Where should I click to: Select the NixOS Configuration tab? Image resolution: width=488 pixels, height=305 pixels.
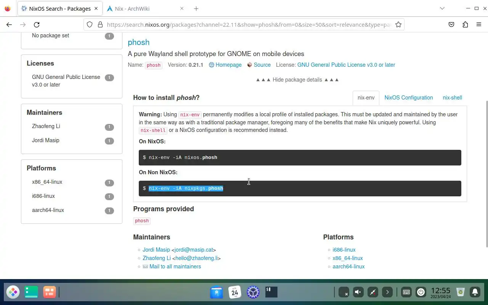(409, 98)
